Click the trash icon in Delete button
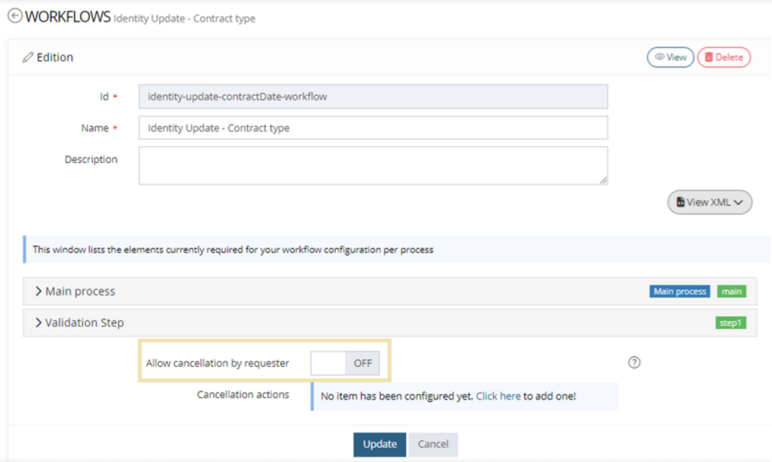The image size is (772, 462). pos(709,57)
